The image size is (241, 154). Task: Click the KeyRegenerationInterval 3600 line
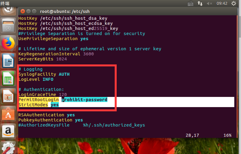point(56,54)
